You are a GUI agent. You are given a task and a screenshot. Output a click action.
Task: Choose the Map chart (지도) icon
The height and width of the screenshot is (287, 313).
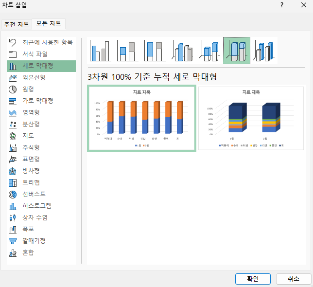point(13,136)
